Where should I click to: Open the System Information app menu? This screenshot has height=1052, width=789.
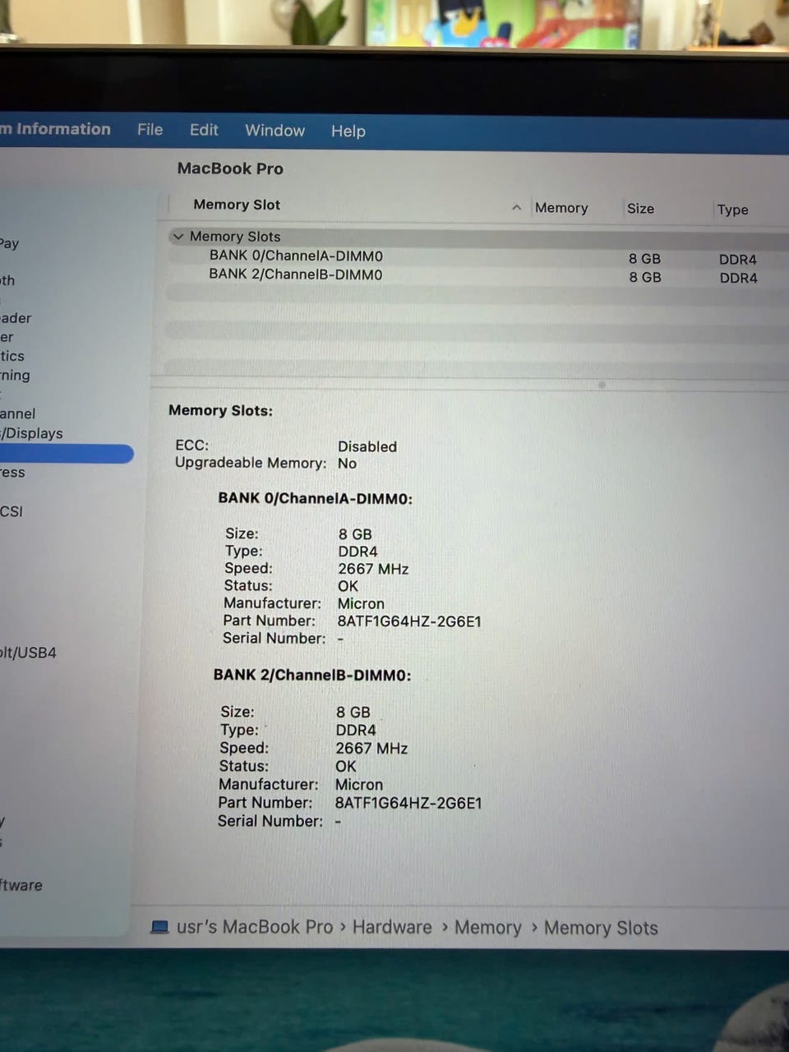55,129
